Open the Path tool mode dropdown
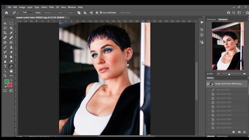The height and width of the screenshot is (140, 249). tap(28, 12)
